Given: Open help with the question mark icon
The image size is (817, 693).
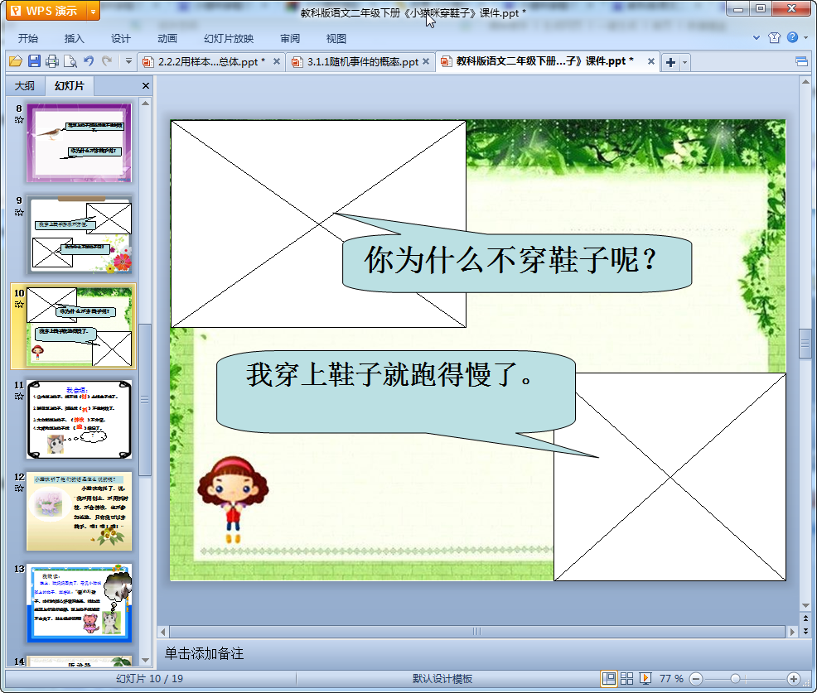Looking at the screenshot, I should pyautogui.click(x=792, y=37).
